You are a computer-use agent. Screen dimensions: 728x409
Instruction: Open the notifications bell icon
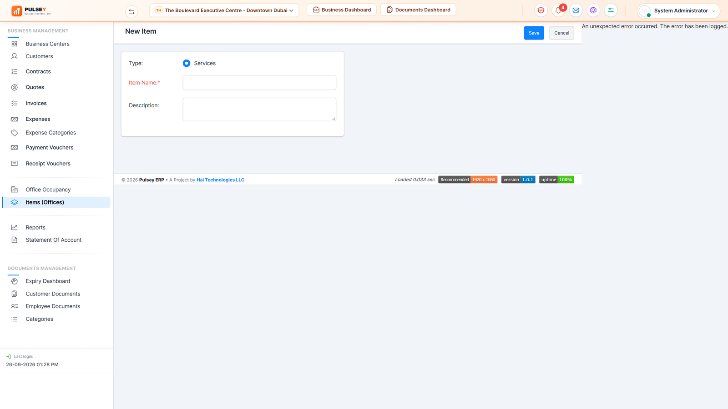coord(558,10)
